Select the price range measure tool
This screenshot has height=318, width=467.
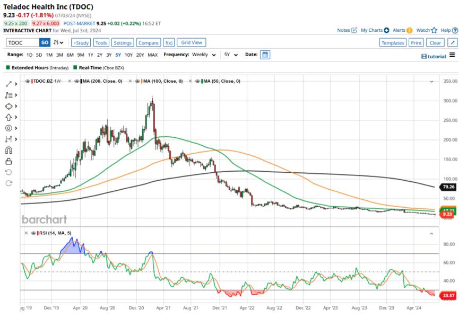8,139
